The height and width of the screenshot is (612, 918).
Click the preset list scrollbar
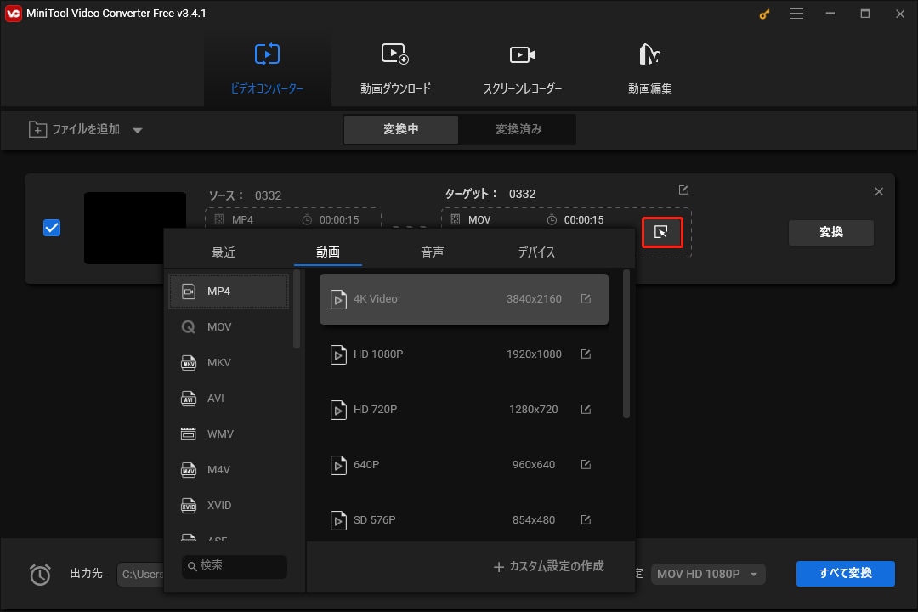(x=626, y=344)
